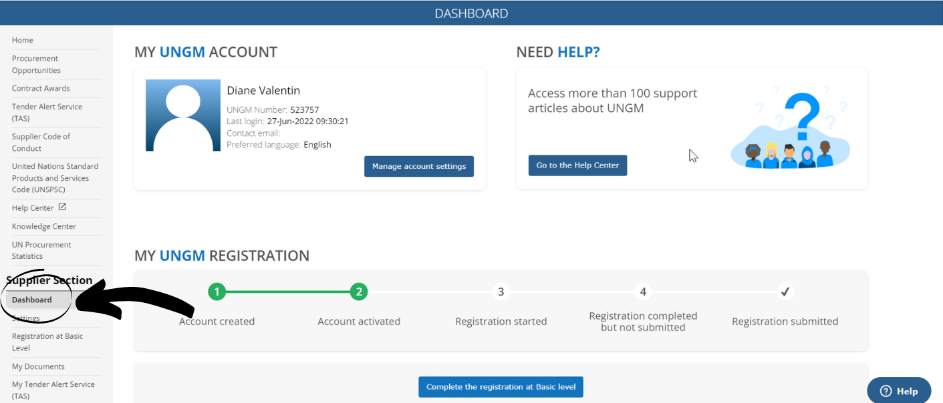943x403 pixels.
Task: Click the Registration started label
Action: tap(501, 322)
